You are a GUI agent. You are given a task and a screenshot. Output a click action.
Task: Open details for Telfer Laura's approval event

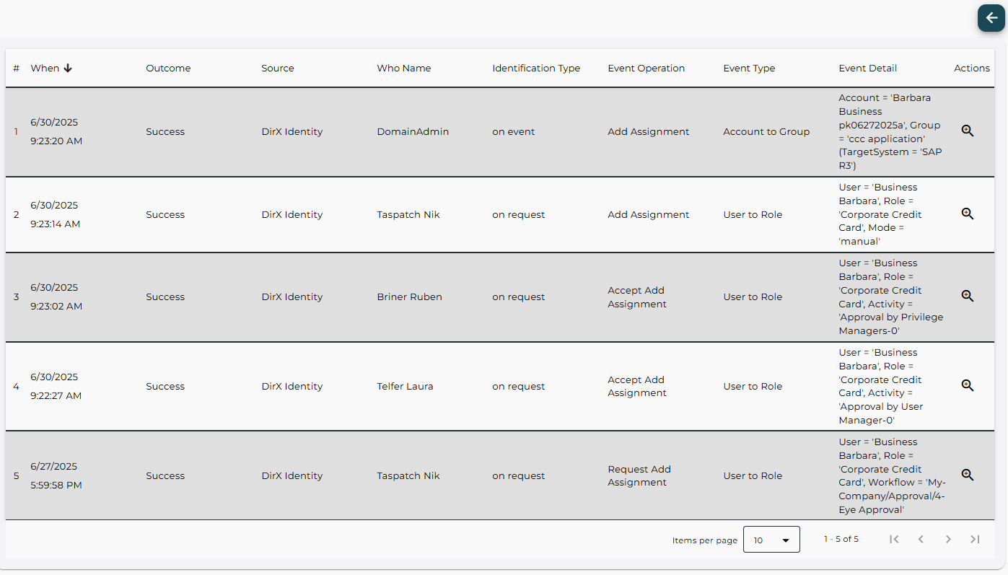click(x=967, y=385)
